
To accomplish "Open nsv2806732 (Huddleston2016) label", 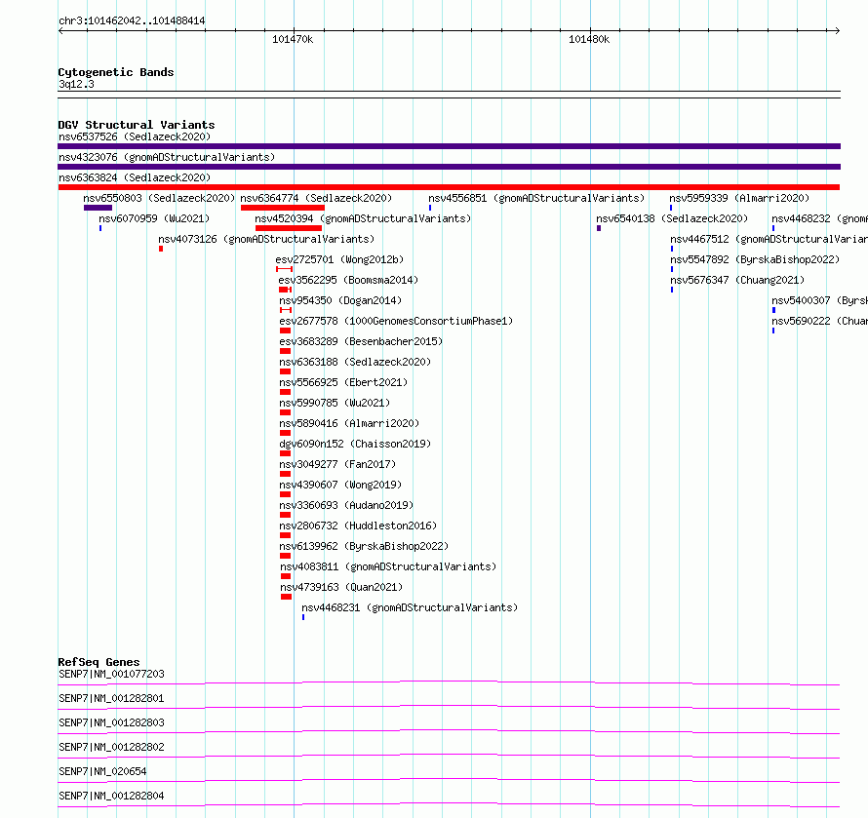I will pyautogui.click(x=358, y=526).
